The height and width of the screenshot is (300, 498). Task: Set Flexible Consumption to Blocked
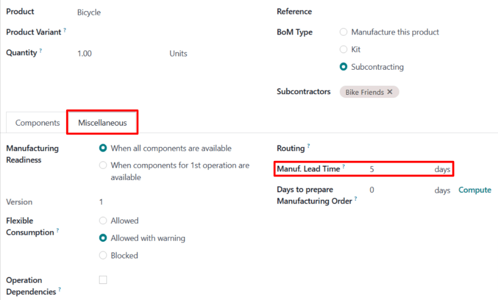coord(103,256)
